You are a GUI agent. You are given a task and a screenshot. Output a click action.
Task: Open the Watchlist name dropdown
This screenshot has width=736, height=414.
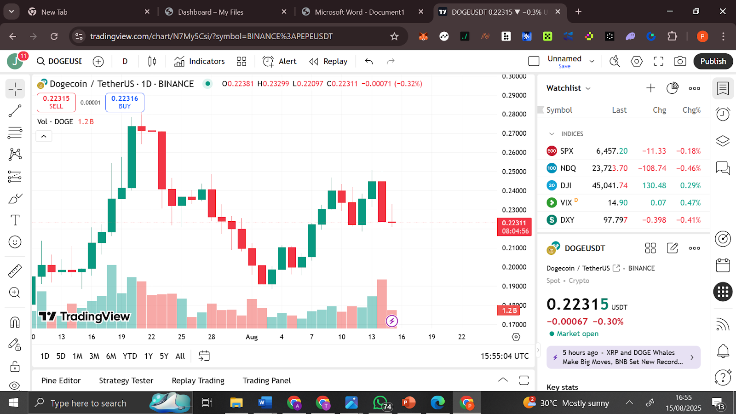pos(569,88)
